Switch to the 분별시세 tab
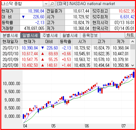Viewport: 136px width, 130px height. 10,36
